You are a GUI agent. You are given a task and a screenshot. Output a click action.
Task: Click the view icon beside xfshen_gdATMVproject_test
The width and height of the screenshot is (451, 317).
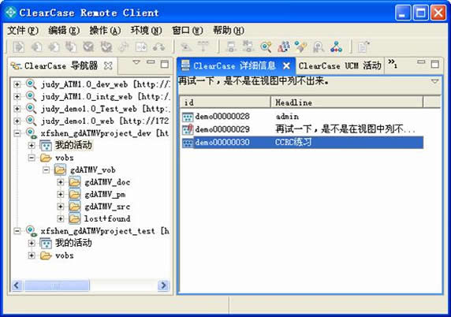[x=31, y=231]
